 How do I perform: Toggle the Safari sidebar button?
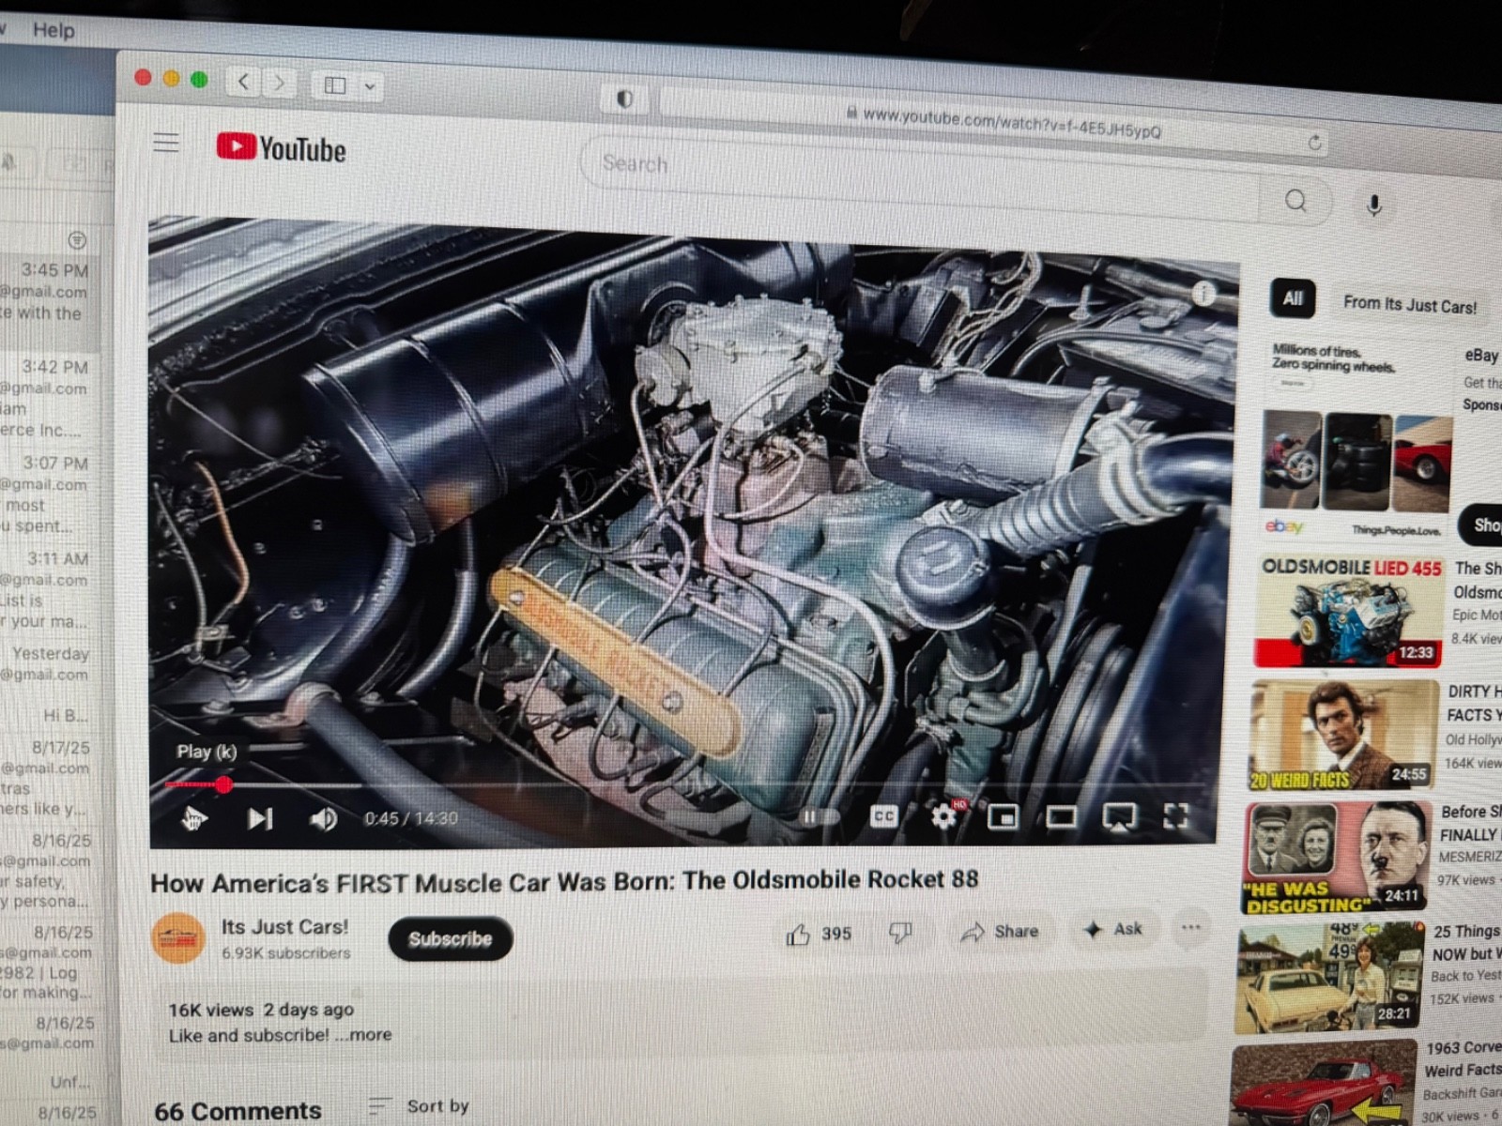coord(335,85)
